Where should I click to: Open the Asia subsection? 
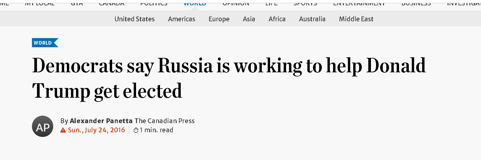tap(249, 19)
